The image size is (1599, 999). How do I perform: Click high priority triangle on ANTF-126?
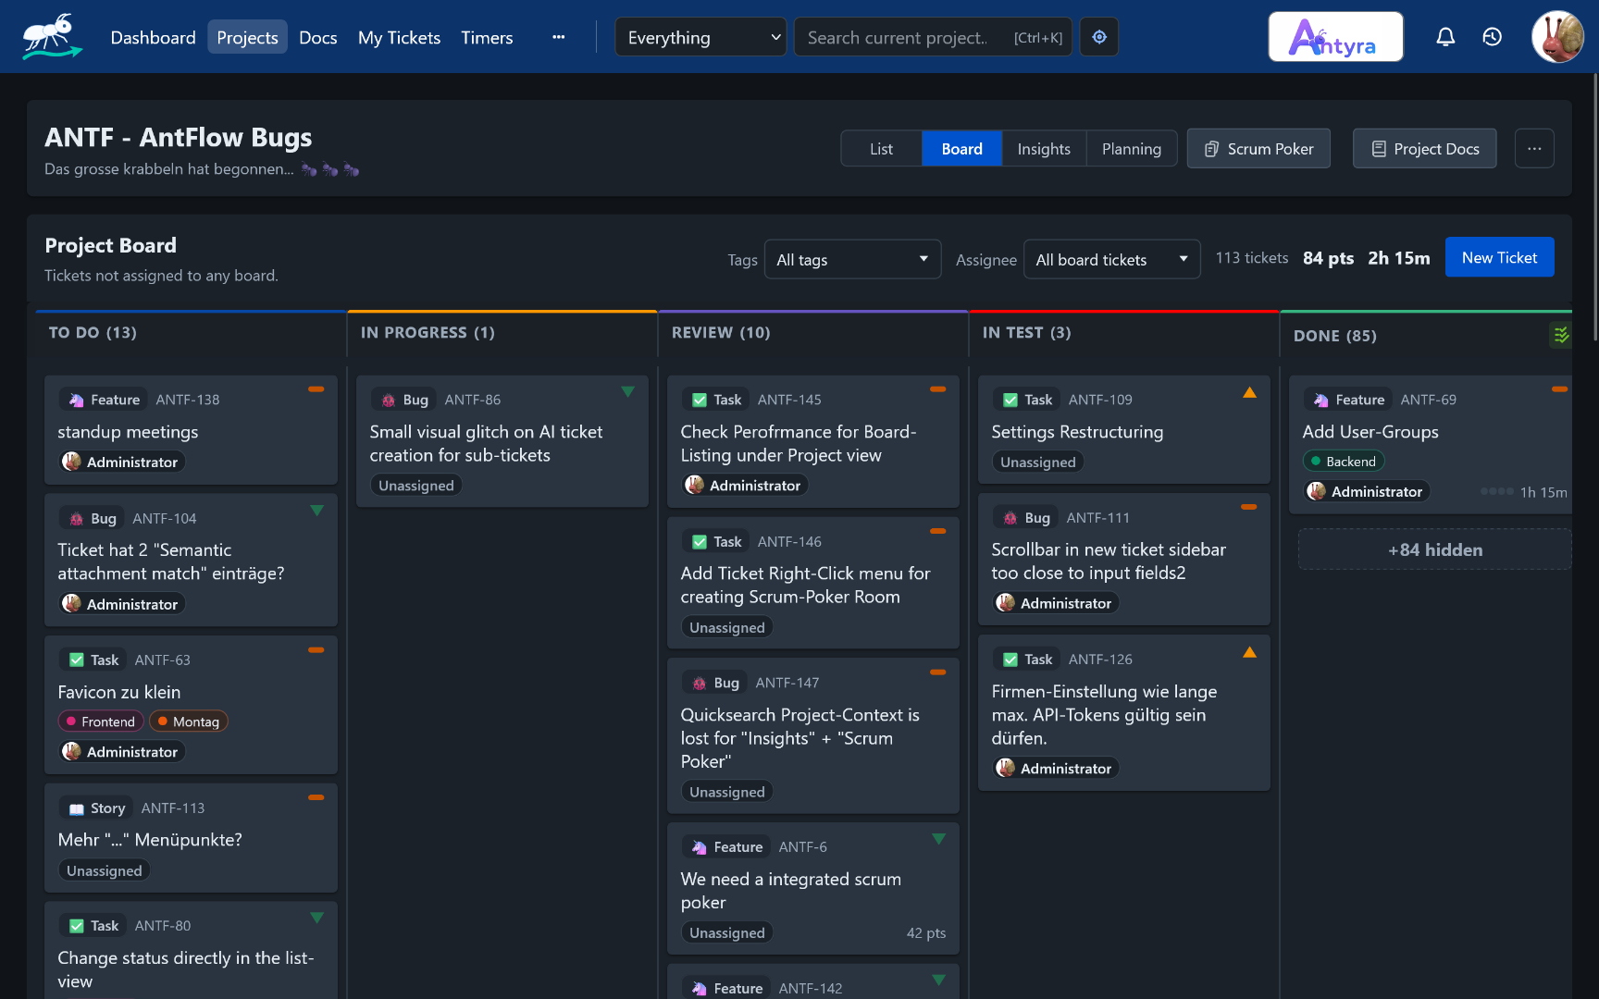coord(1249,652)
